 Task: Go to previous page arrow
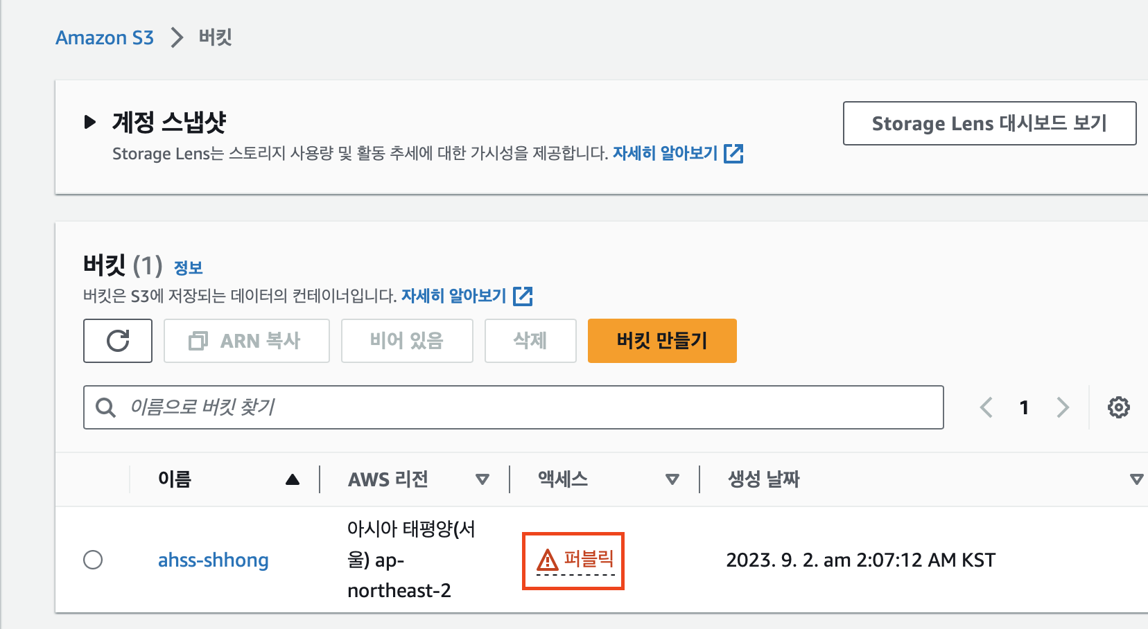click(x=986, y=407)
